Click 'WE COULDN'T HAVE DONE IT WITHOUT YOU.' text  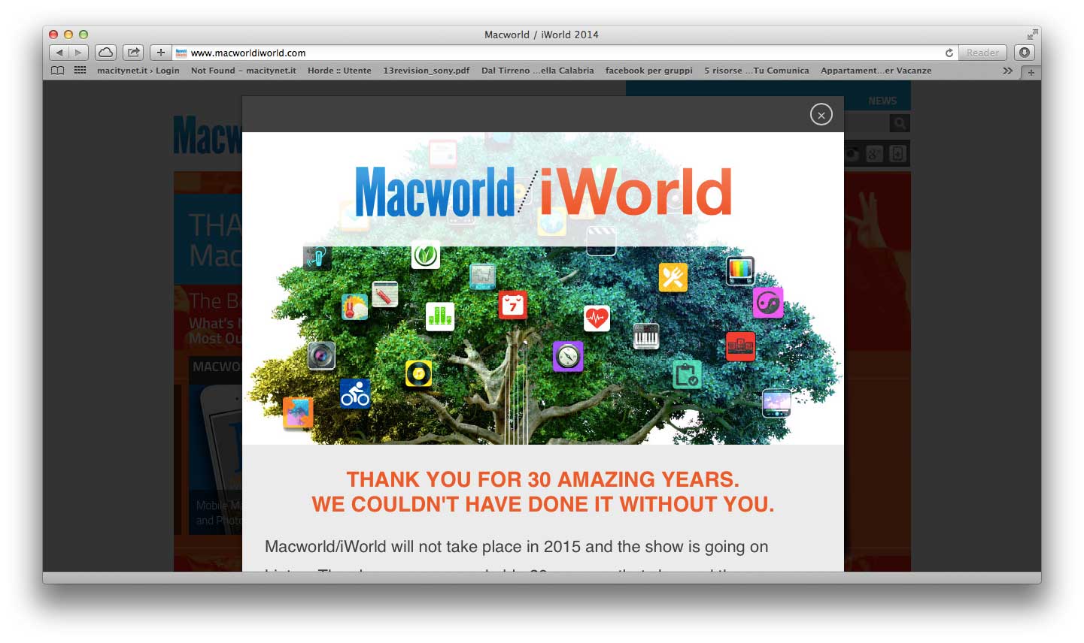543,504
